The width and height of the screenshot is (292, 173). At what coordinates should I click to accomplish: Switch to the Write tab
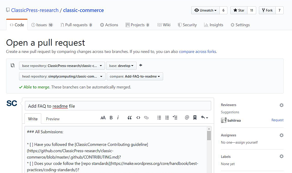point(33,119)
